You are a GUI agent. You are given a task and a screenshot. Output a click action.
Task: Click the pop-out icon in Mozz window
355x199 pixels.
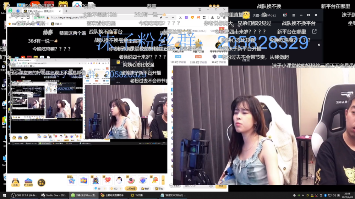pyautogui.click(x=315, y=31)
